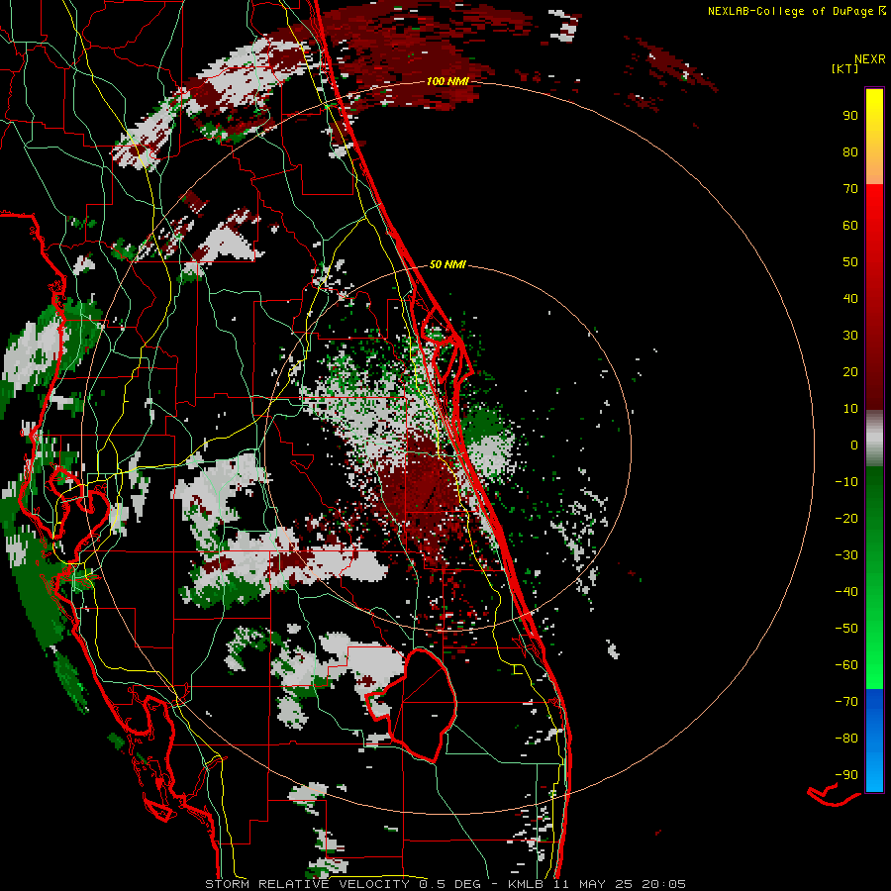Click the -60 value on the velocity scale

point(846,665)
